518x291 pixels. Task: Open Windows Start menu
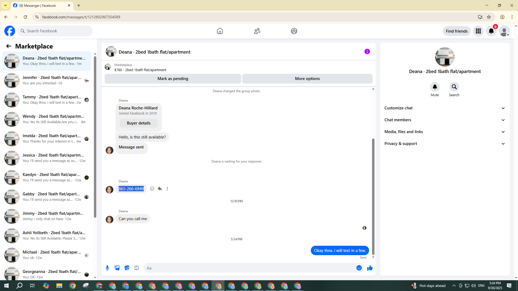(x=6, y=286)
